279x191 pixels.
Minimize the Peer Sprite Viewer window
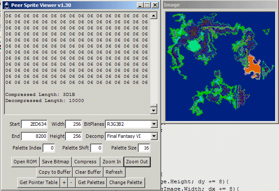tap(140, 5)
